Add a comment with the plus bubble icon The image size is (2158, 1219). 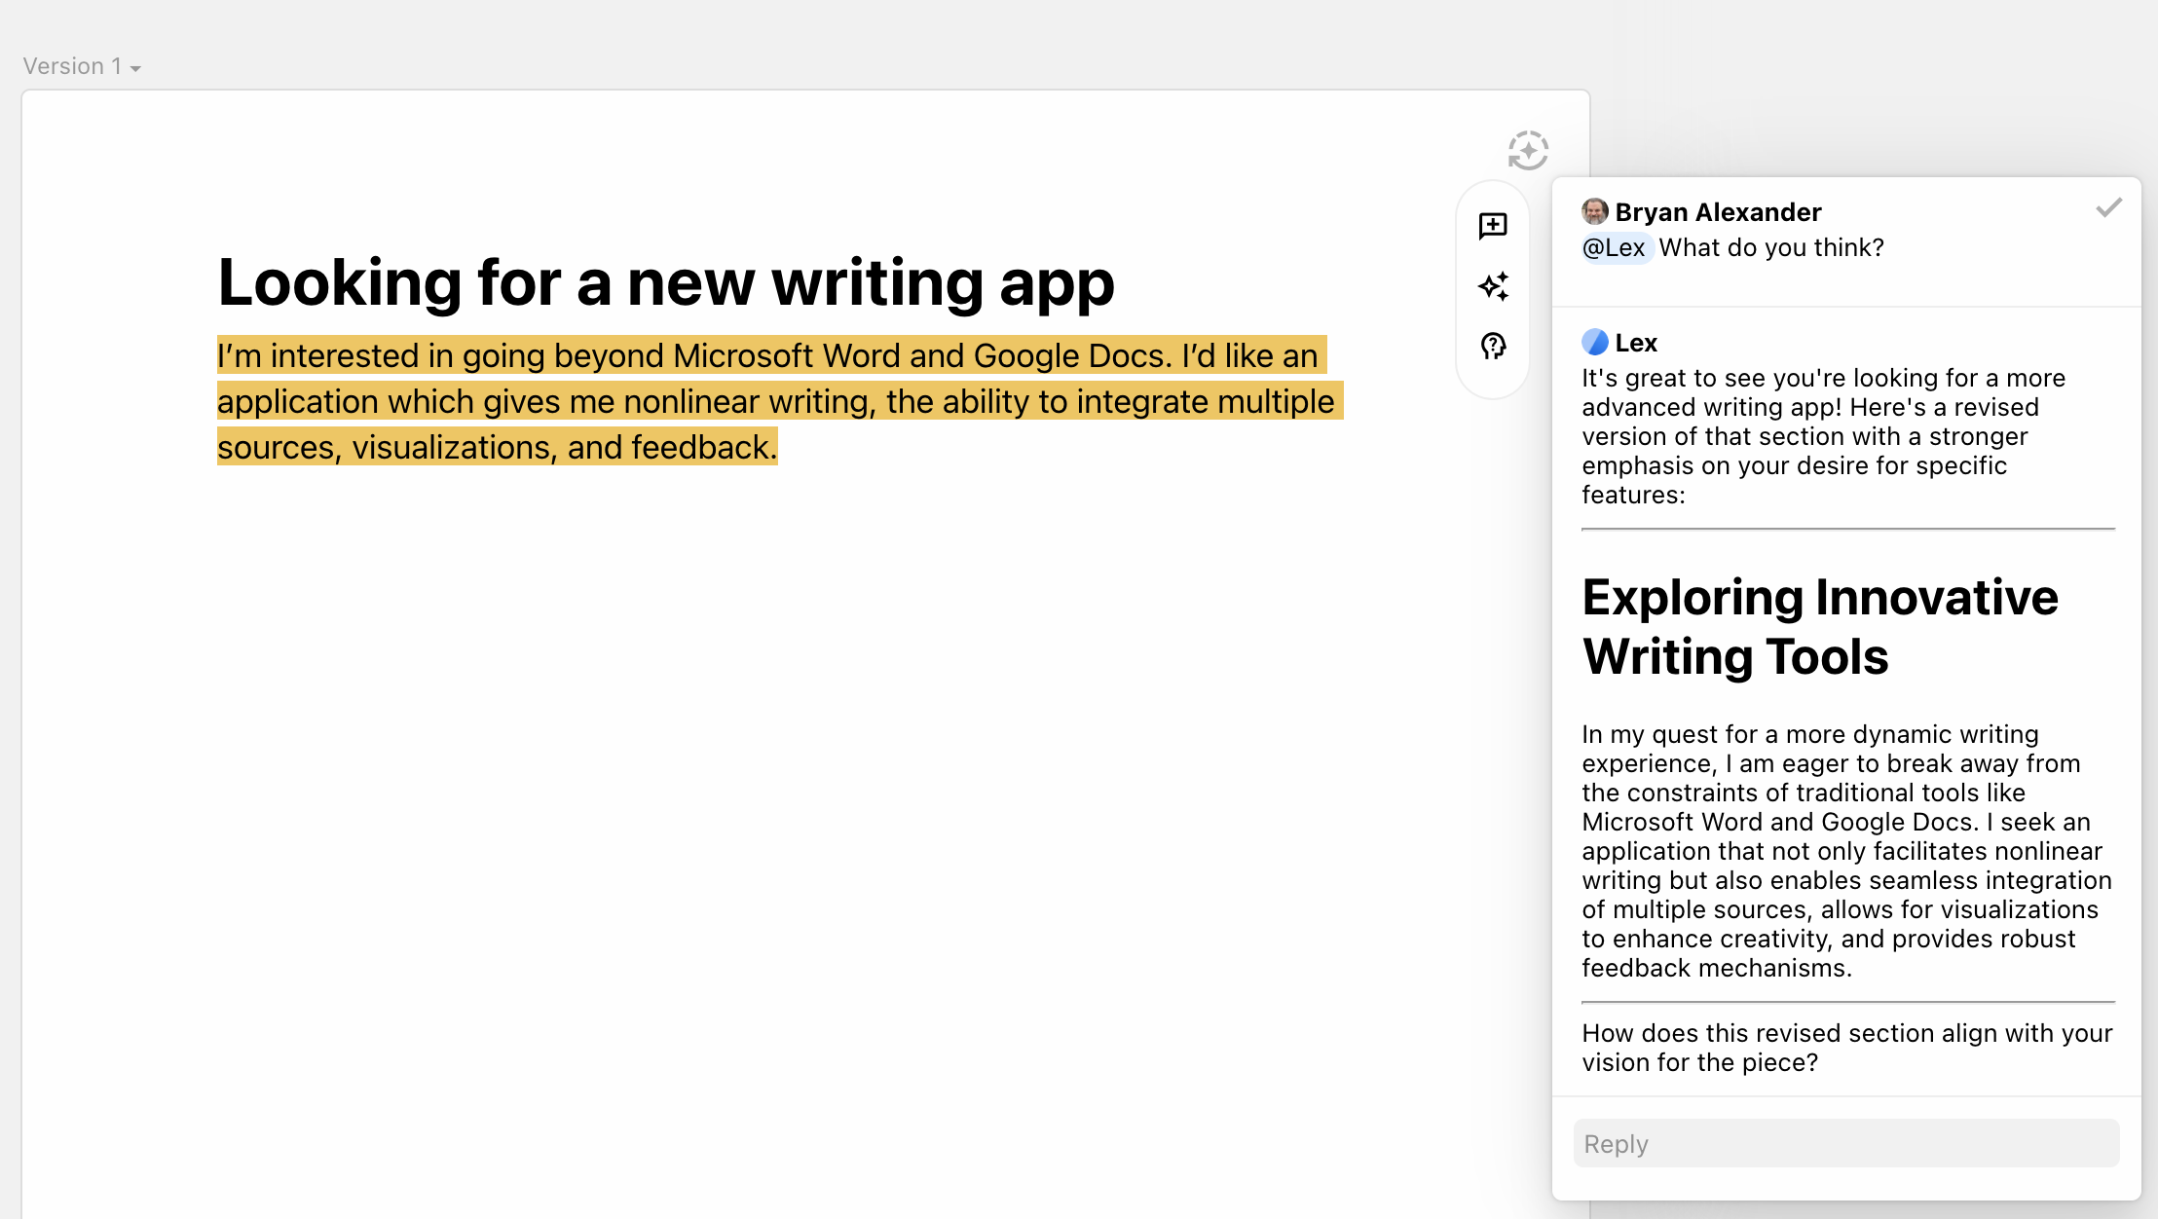[x=1493, y=226]
